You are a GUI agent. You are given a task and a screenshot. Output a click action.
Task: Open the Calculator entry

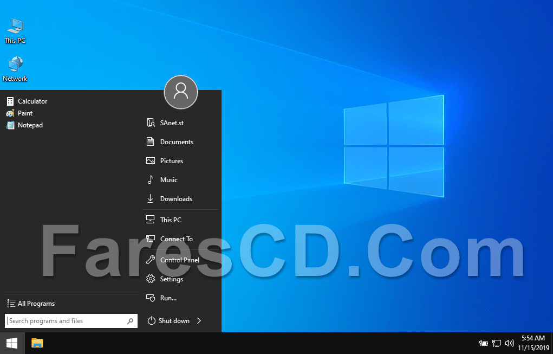pos(32,101)
